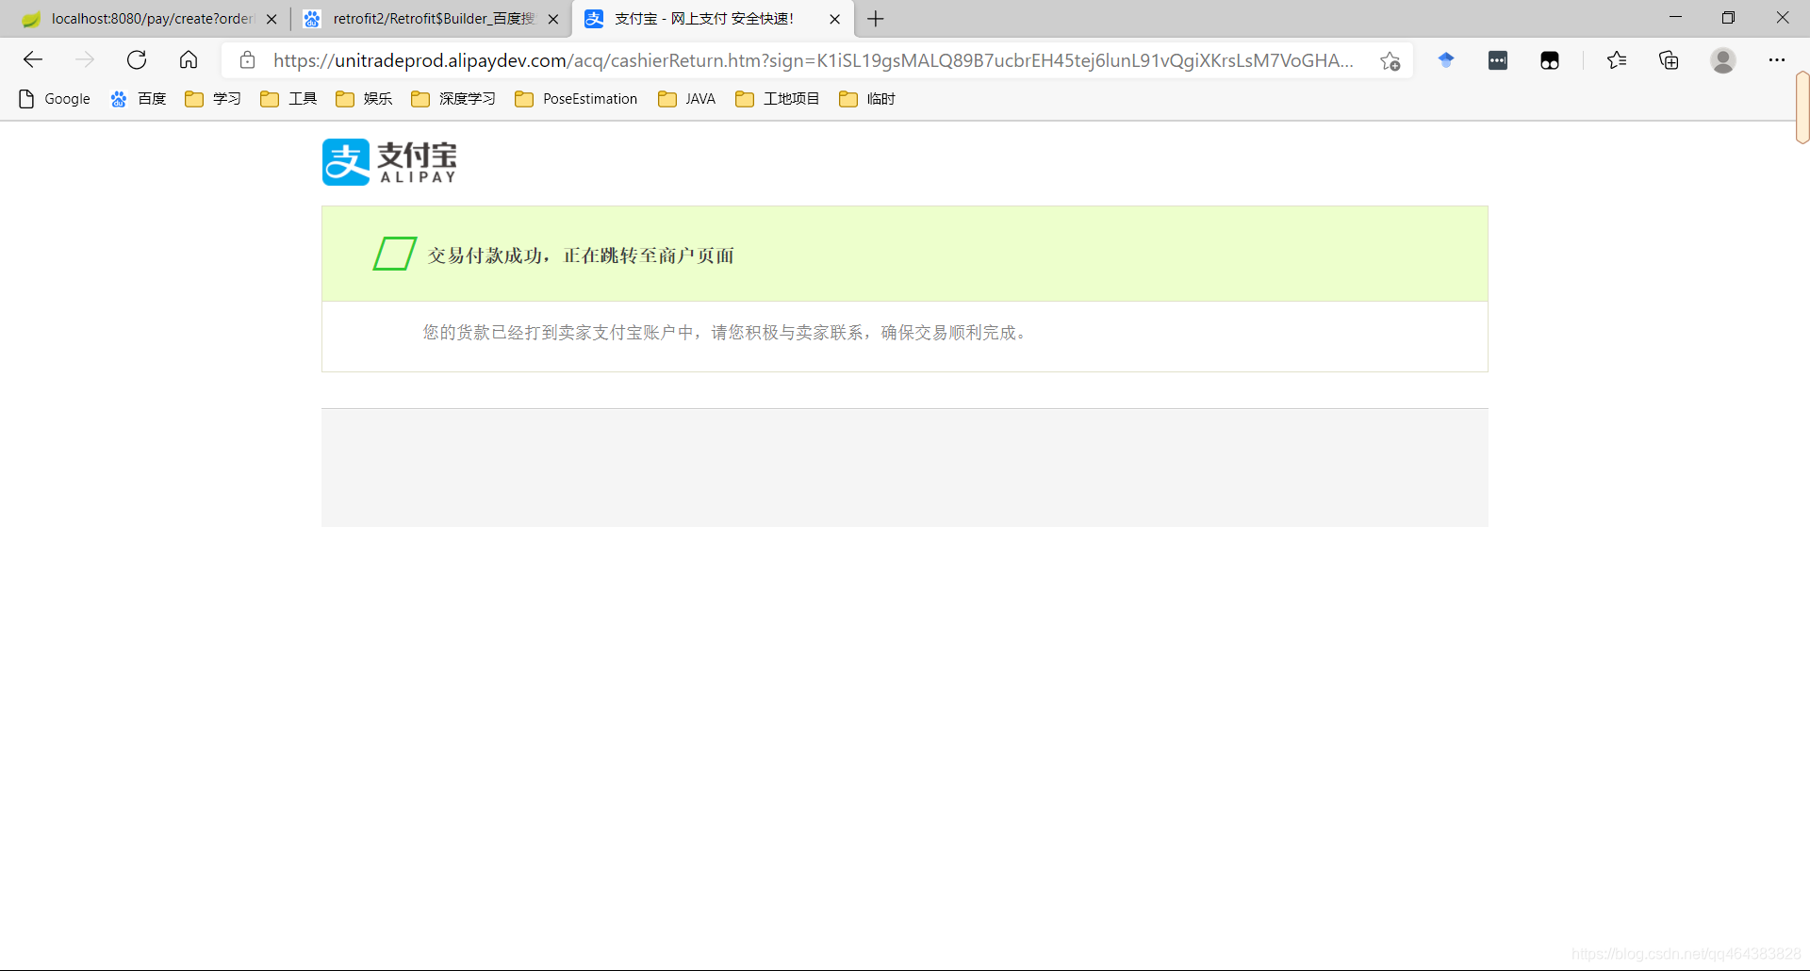The image size is (1810, 971).
Task: Restore down the browser window
Action: pyautogui.click(x=1728, y=18)
